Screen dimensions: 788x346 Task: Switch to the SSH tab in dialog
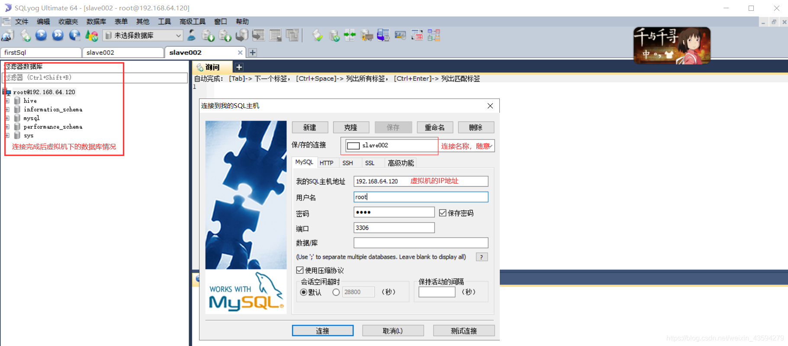coord(347,163)
